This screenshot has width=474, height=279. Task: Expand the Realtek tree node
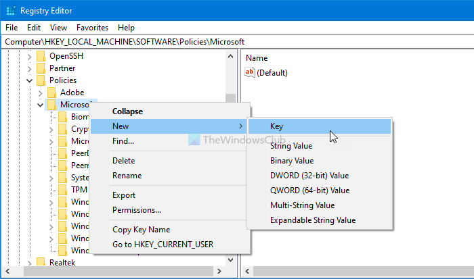coord(29,262)
